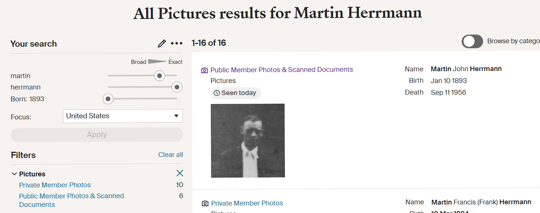Open Public Member Photos & Scanned Documents result title
The image size is (540, 213).
pyautogui.click(x=281, y=70)
